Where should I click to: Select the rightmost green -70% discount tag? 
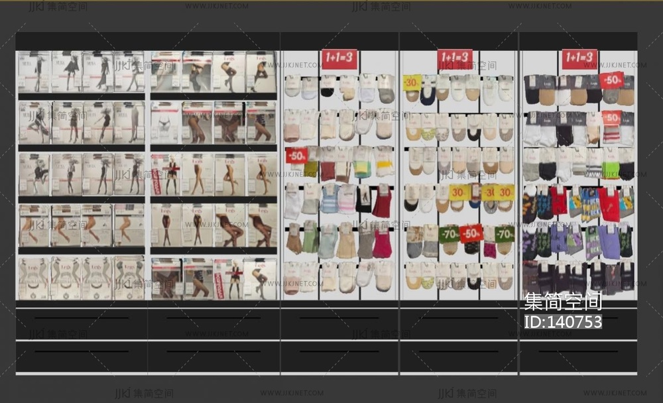tap(505, 233)
